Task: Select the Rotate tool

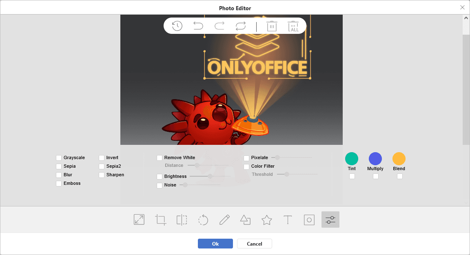Action: point(203,220)
